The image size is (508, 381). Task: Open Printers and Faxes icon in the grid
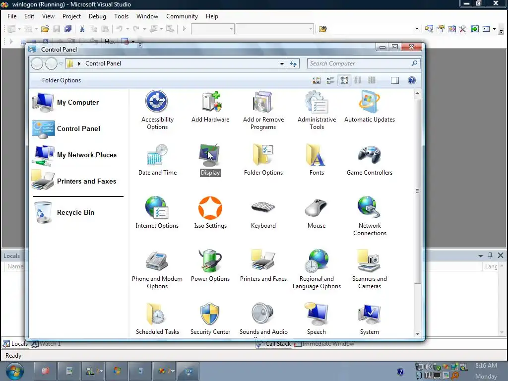263,266
